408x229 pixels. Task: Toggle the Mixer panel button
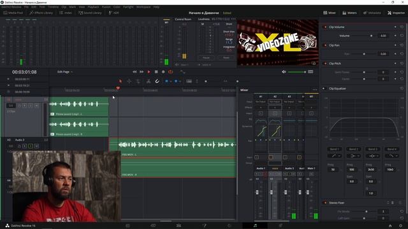330,13
